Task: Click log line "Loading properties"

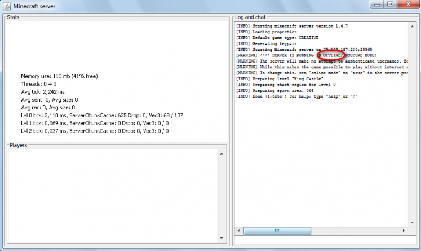Action: coord(267,32)
